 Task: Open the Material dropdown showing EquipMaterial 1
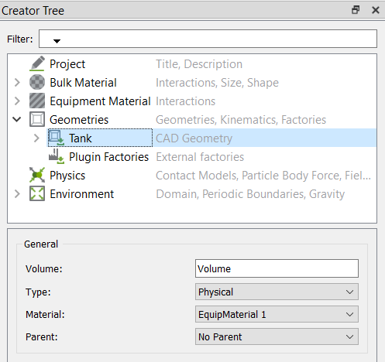click(x=277, y=314)
